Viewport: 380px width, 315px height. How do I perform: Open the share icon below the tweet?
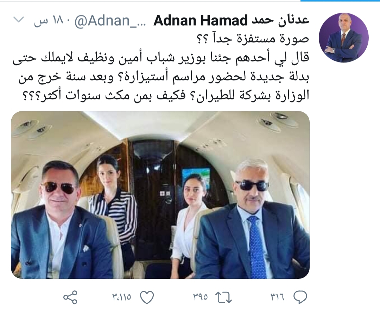(70, 297)
